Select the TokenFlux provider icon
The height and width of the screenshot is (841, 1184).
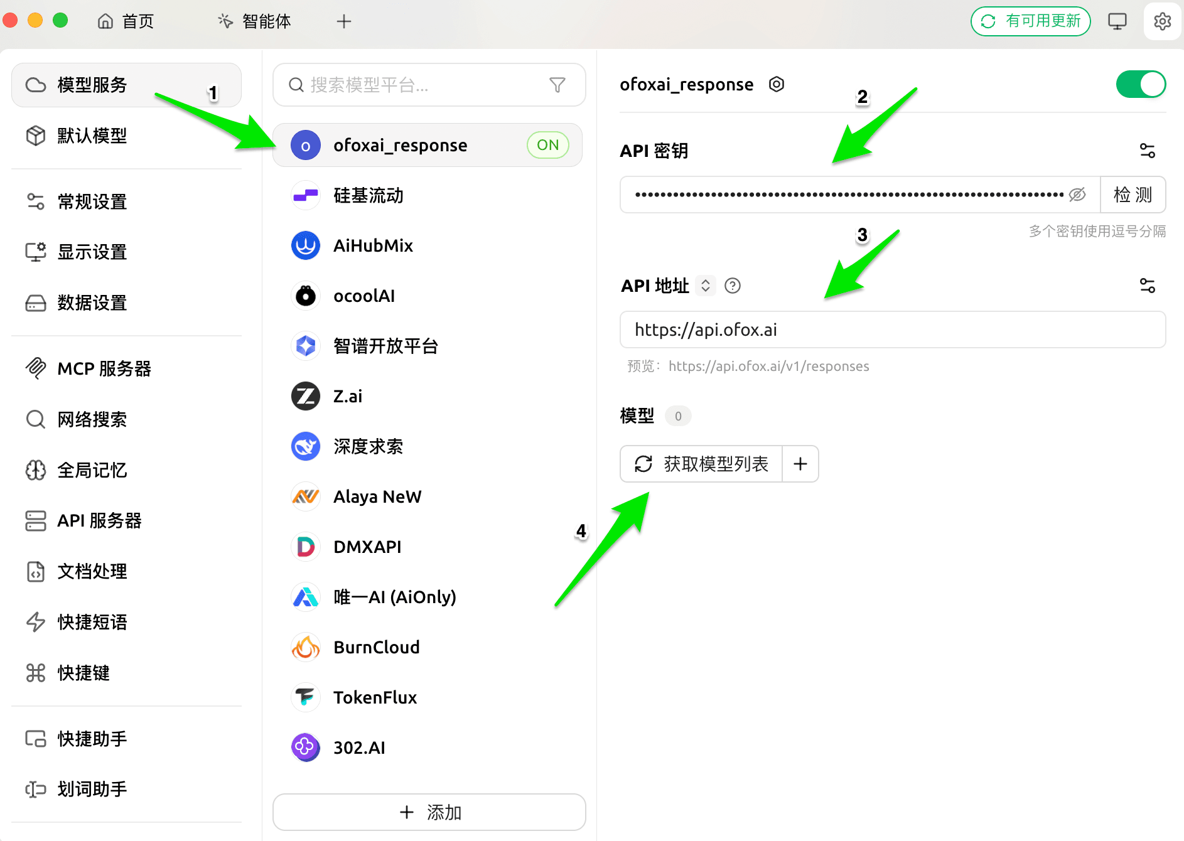[x=306, y=697]
